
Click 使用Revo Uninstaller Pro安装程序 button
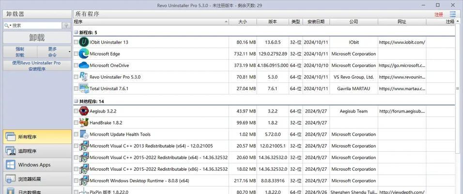tap(37, 65)
